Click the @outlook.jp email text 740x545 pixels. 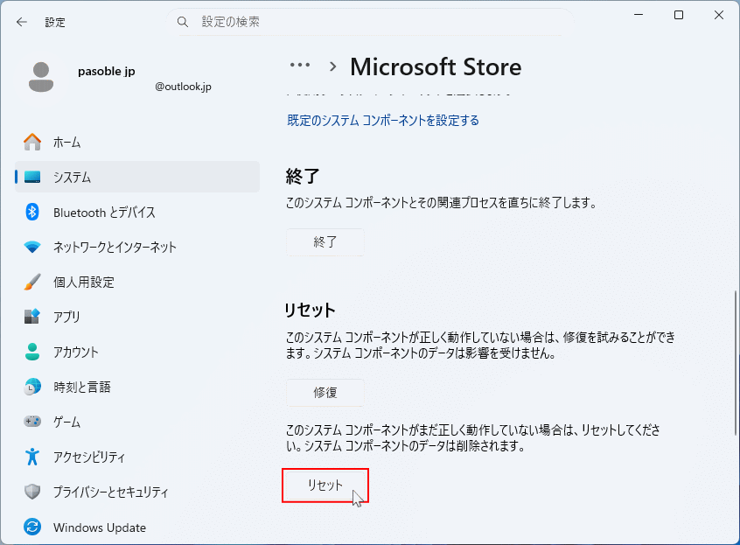[x=183, y=87]
